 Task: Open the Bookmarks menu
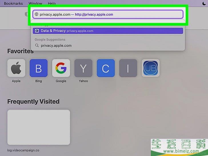coord(13,3)
